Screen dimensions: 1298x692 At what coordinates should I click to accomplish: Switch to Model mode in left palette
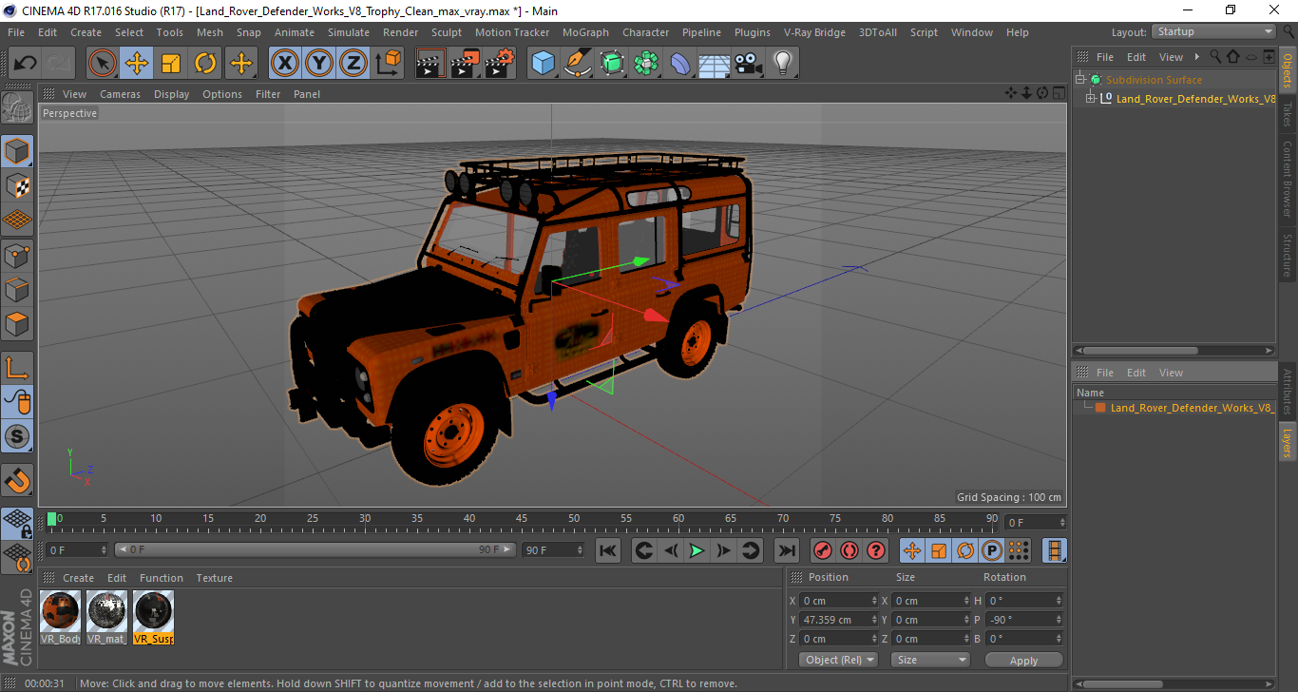pos(17,150)
